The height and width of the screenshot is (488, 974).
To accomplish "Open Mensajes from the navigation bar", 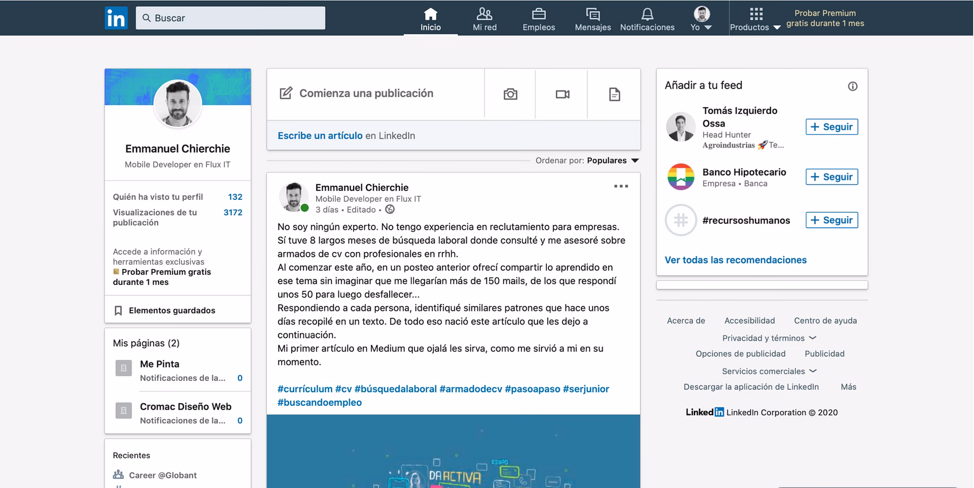I will pos(592,15).
